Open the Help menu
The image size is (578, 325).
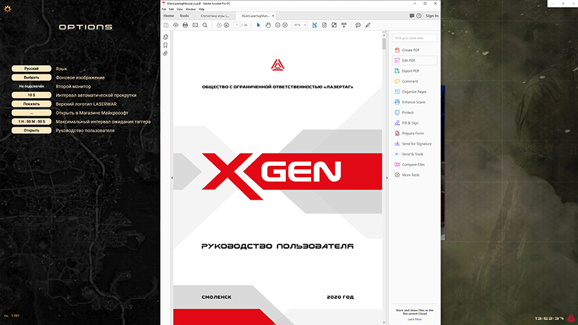[202, 9]
